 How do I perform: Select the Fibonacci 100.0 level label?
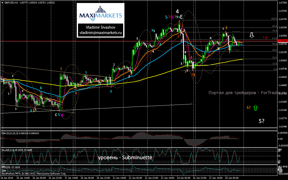point(274,19)
